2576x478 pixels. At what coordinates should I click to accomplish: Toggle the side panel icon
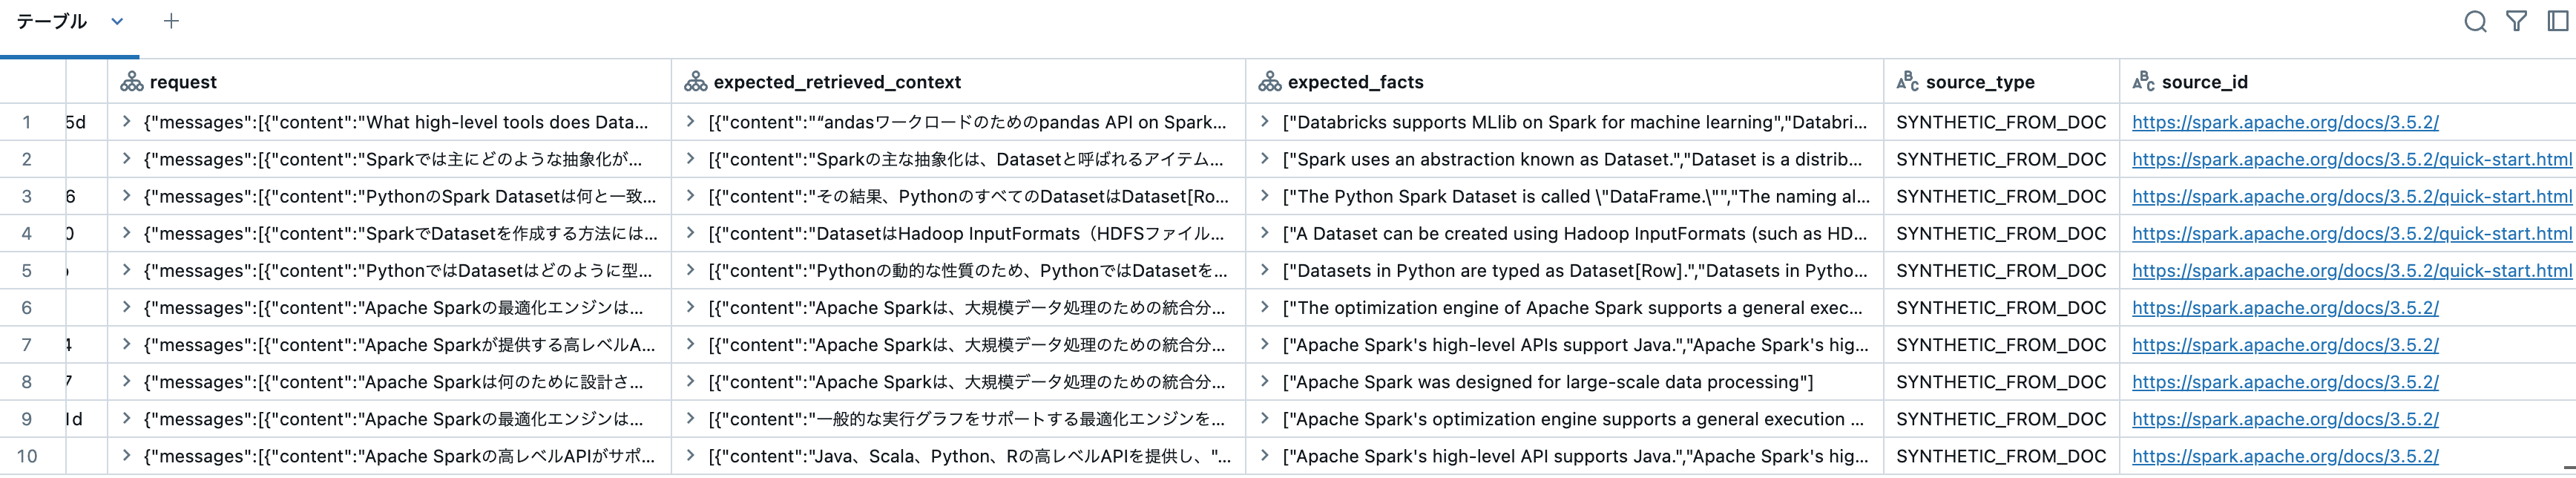[2557, 21]
